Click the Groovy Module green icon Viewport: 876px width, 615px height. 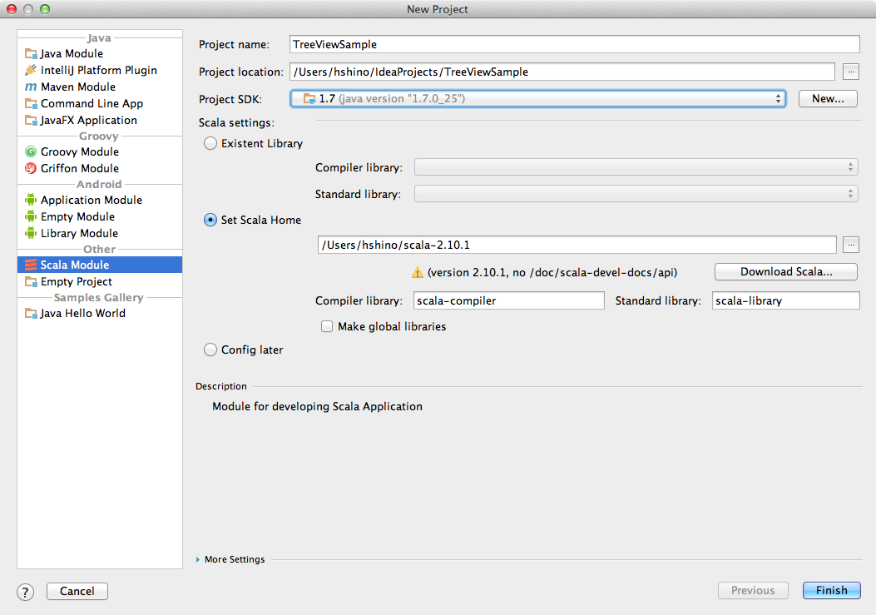click(x=31, y=151)
